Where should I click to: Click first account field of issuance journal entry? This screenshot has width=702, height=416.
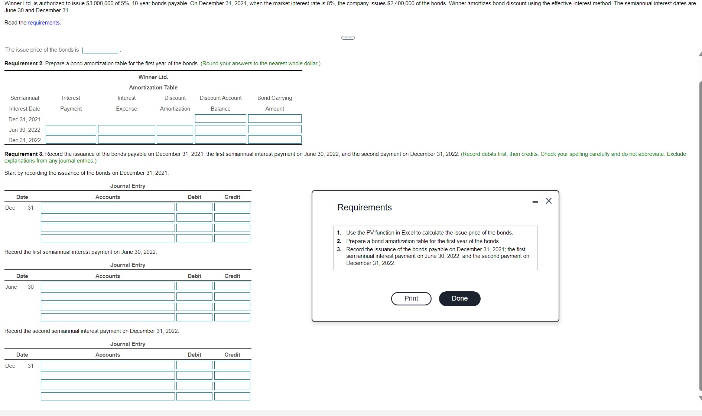pyautogui.click(x=108, y=207)
